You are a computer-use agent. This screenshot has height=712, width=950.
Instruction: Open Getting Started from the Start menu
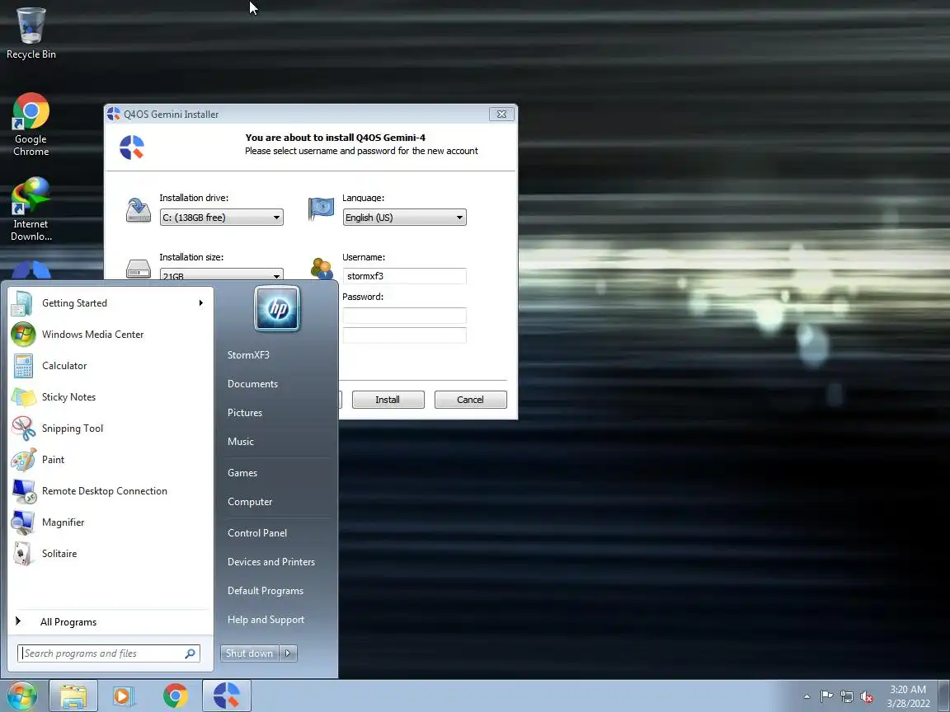click(109, 303)
